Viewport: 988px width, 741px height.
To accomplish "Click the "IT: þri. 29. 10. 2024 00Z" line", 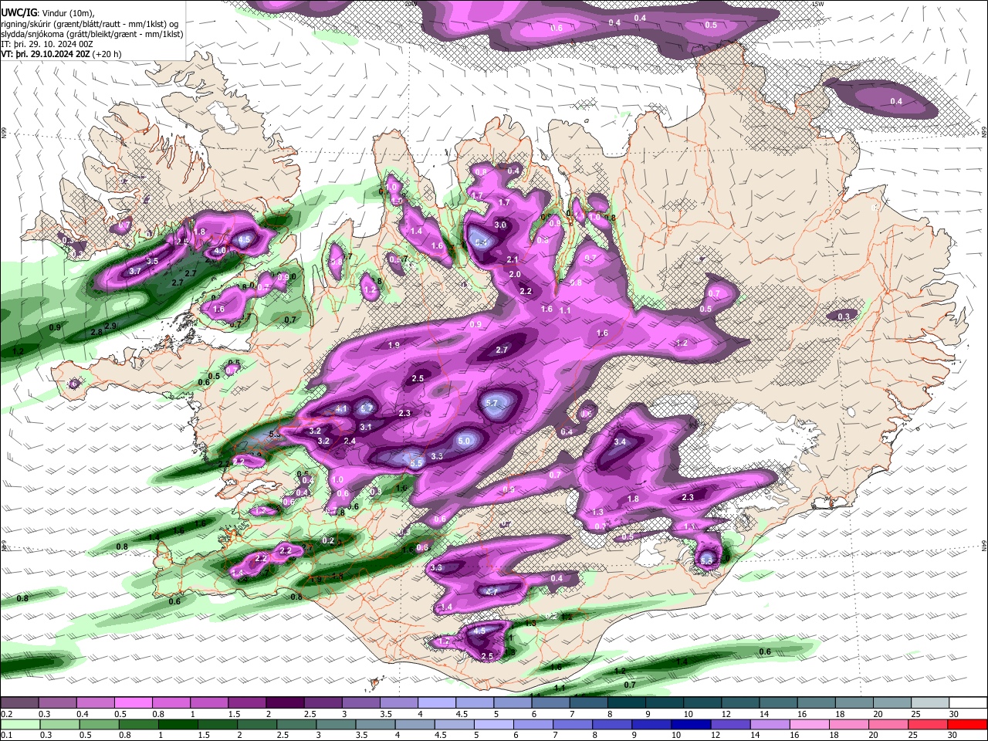I will coord(47,44).
